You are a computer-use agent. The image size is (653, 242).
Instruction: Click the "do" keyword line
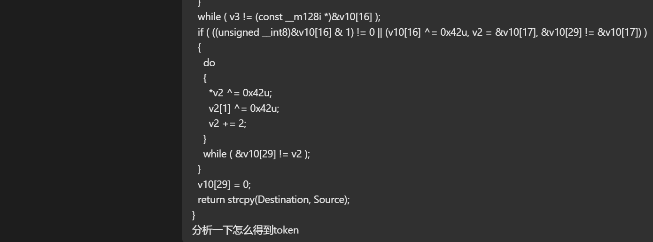[x=209, y=63]
